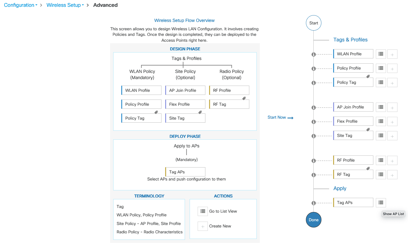Create new RF Tag using plus icon
The image size is (408, 246).
pyautogui.click(x=392, y=175)
